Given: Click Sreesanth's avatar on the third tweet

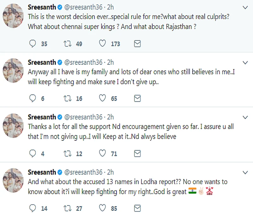Looking at the screenshot, I should click(x=13, y=126).
